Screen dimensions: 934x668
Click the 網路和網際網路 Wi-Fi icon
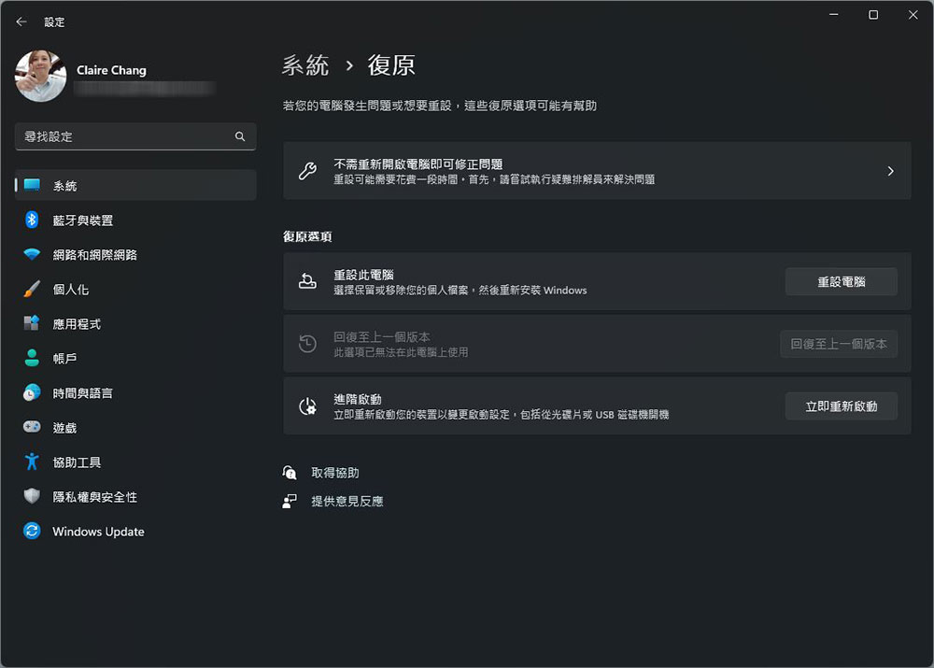[x=32, y=255]
